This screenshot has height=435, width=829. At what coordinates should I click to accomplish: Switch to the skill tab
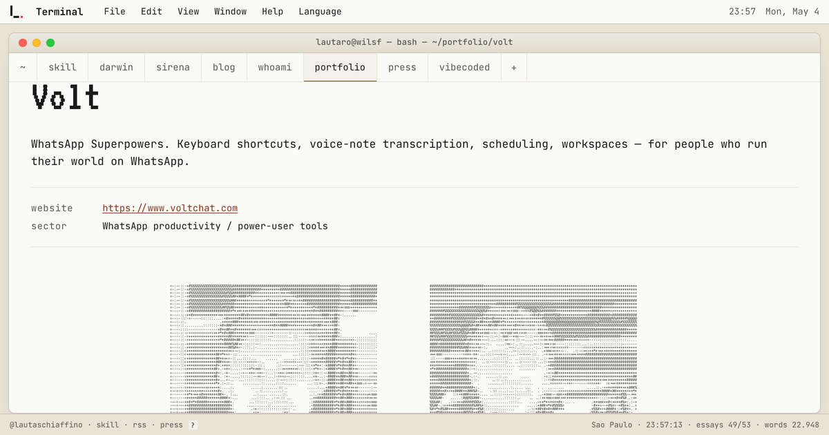coord(62,68)
